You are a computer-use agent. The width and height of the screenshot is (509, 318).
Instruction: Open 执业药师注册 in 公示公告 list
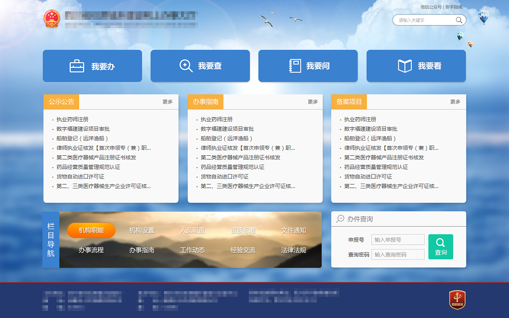[x=72, y=119]
